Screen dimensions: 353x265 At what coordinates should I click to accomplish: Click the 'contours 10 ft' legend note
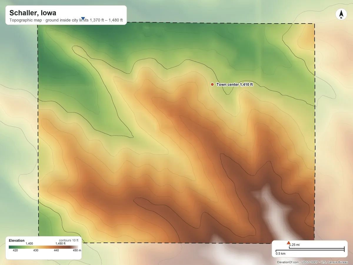point(69,240)
